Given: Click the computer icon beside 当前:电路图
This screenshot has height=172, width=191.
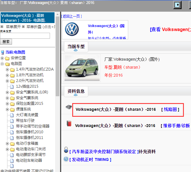Looking at the screenshot, I should point(3,52).
